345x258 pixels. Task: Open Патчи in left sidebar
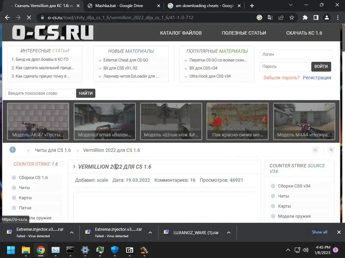25,208
